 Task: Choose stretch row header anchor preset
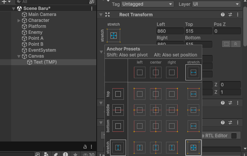click(118, 148)
